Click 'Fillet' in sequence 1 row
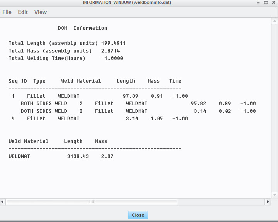 [36, 96]
